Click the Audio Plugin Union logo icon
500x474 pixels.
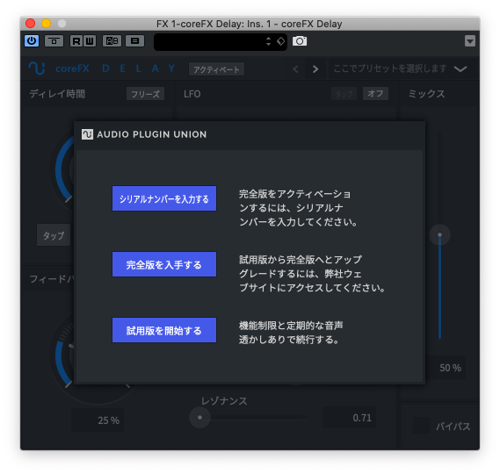click(87, 134)
